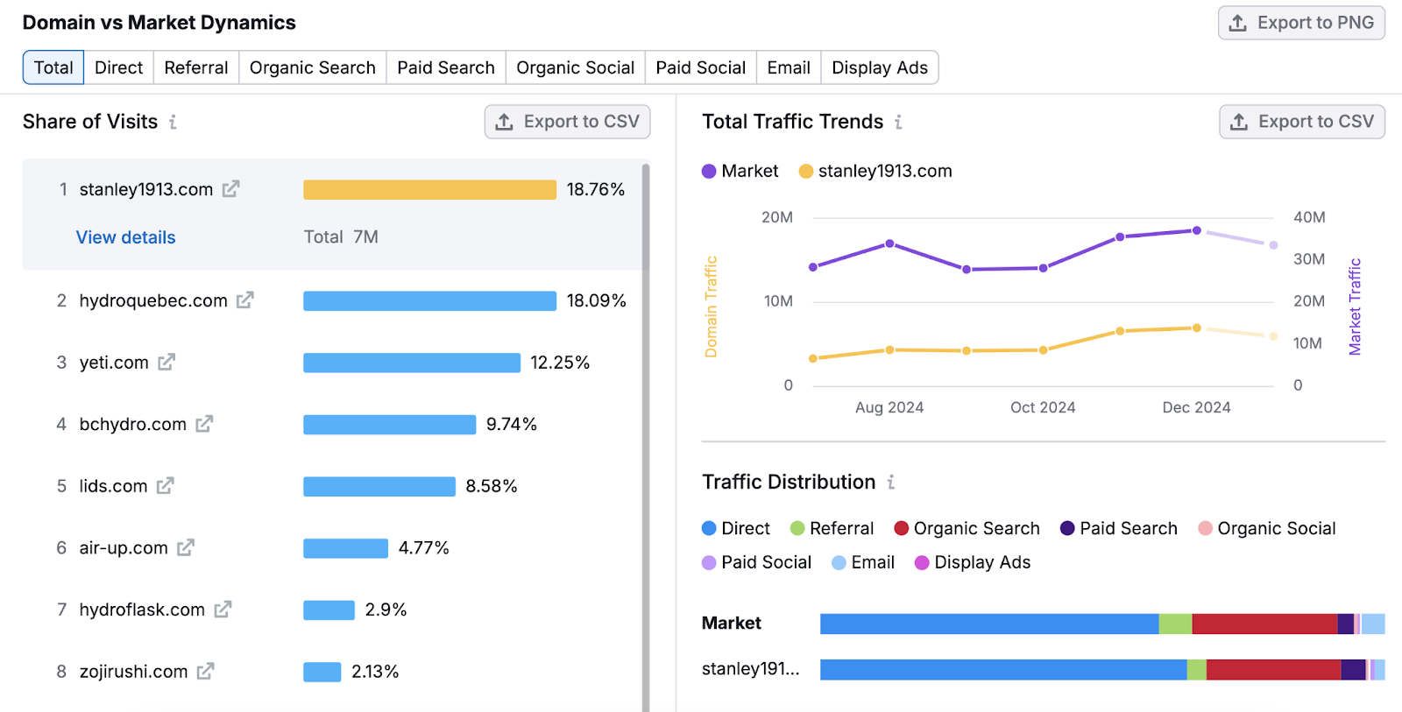Switch to the Total tab

[x=53, y=67]
